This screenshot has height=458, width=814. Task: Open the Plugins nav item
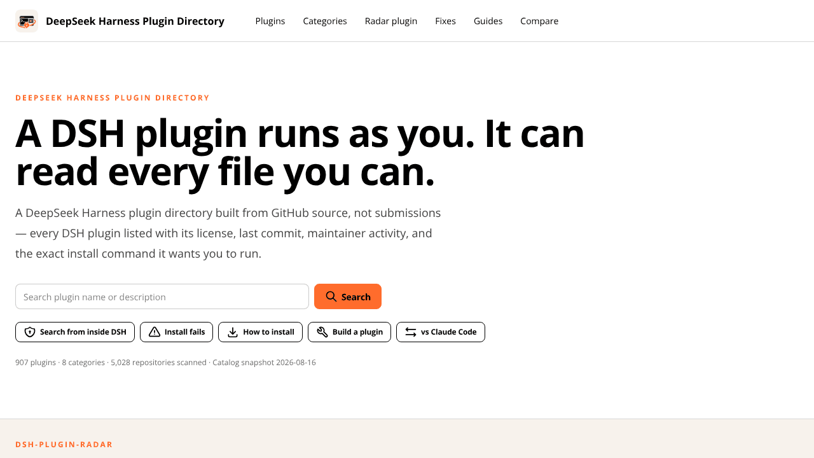270,21
